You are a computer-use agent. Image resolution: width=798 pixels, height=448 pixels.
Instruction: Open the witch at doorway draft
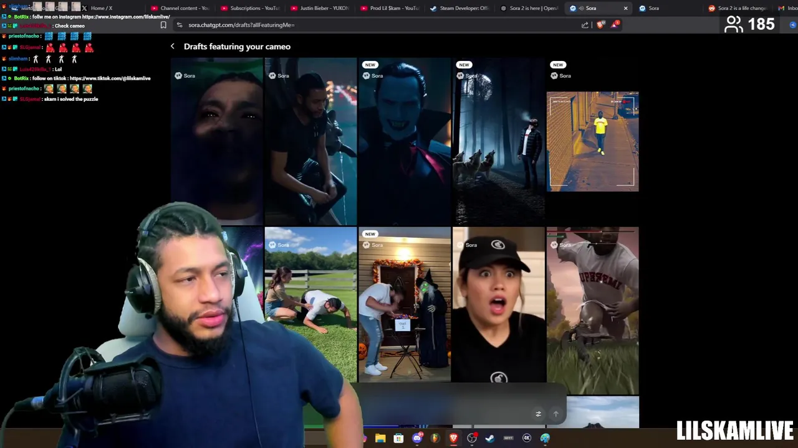405,305
